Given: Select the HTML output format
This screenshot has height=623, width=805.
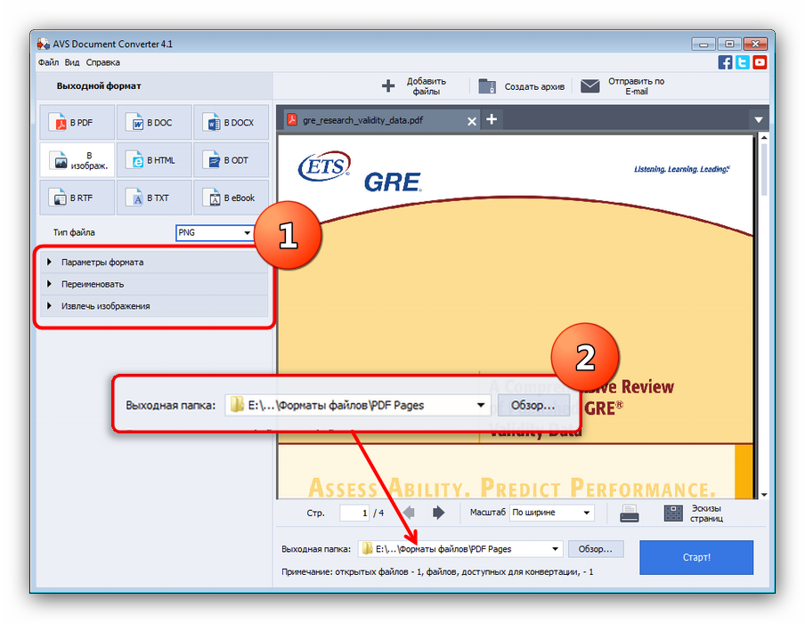Looking at the screenshot, I should pyautogui.click(x=153, y=160).
